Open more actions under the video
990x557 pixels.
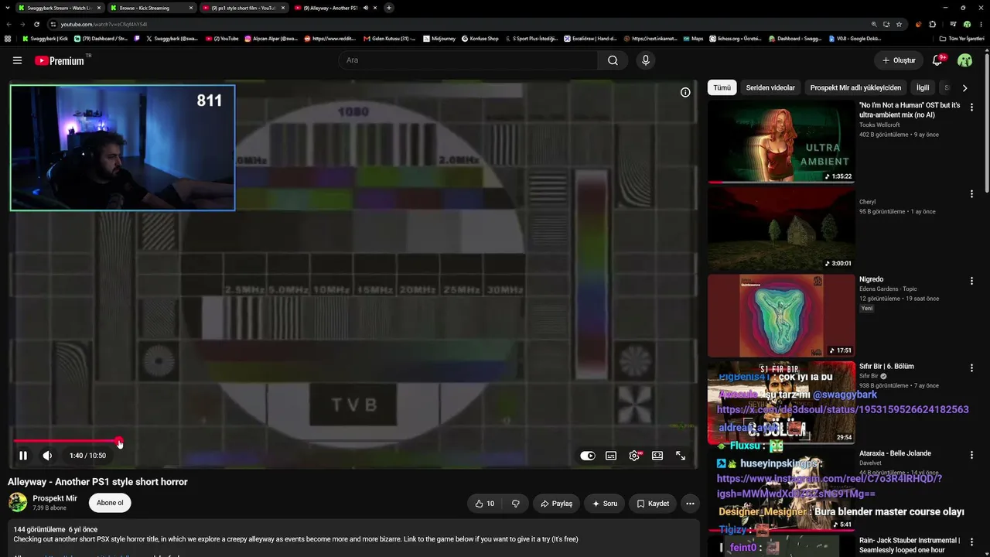point(691,504)
